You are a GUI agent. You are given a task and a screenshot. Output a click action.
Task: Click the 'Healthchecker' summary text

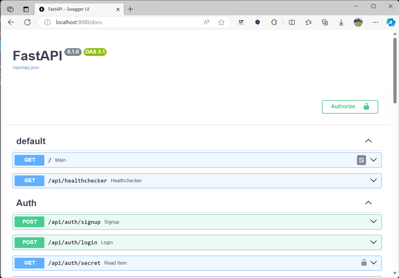coord(126,181)
